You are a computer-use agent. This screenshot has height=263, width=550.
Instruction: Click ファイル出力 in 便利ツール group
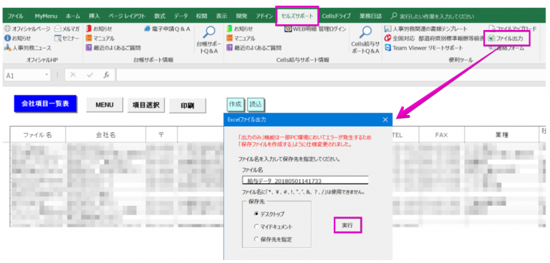[x=506, y=38]
